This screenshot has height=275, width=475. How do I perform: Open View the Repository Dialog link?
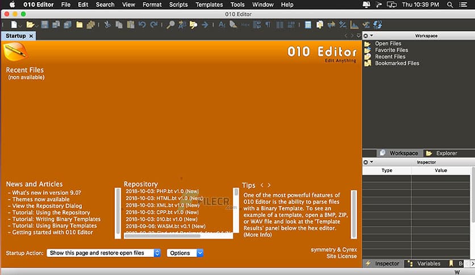(47, 206)
